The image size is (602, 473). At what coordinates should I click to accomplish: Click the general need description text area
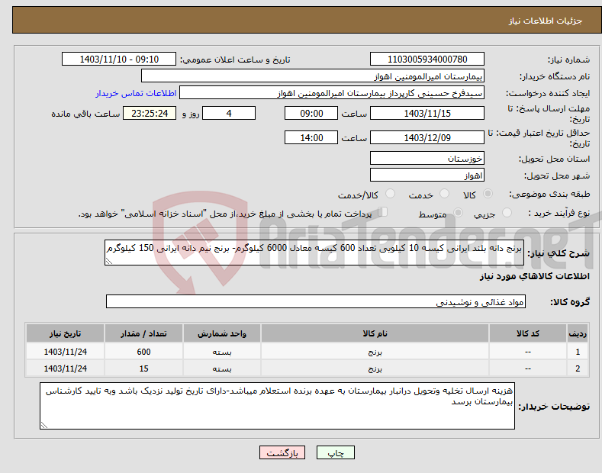314,253
